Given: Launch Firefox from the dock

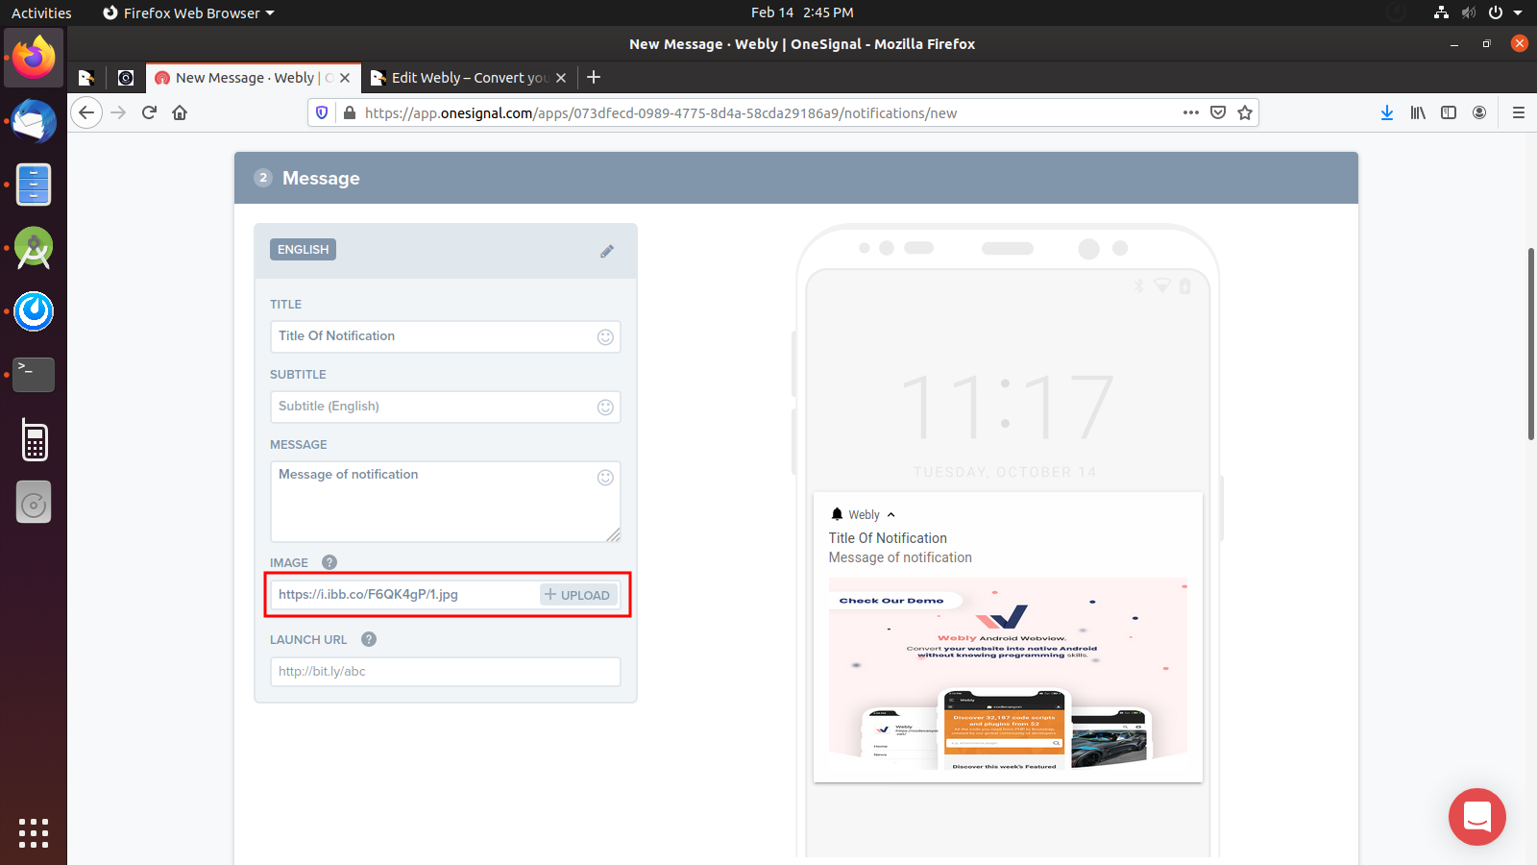Looking at the screenshot, I should coord(34,58).
